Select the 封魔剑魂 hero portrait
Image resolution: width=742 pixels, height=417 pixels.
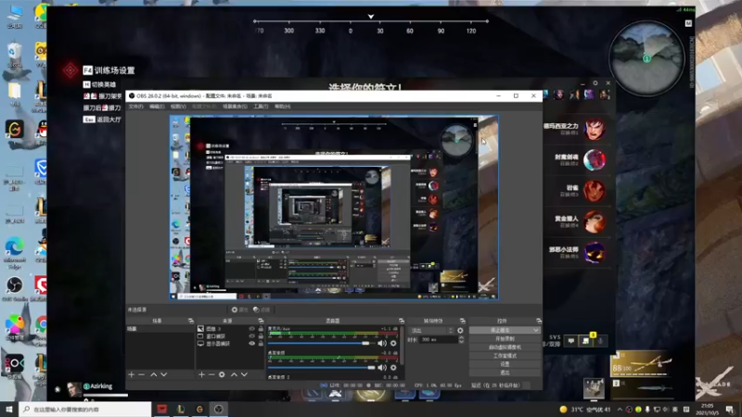(594, 159)
